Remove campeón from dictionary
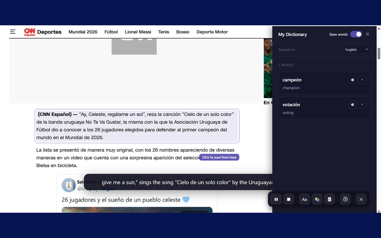The width and height of the screenshot is (381, 238). [x=362, y=80]
